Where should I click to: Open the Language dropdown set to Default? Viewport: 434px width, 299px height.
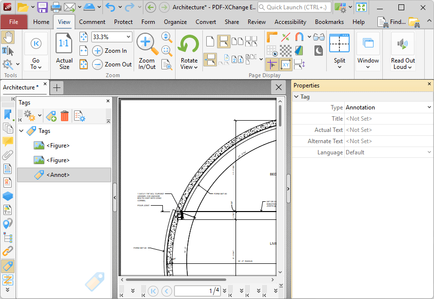(x=429, y=152)
